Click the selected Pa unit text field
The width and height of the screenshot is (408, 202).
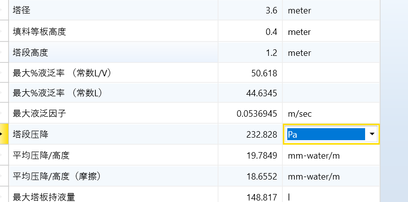[x=325, y=135]
